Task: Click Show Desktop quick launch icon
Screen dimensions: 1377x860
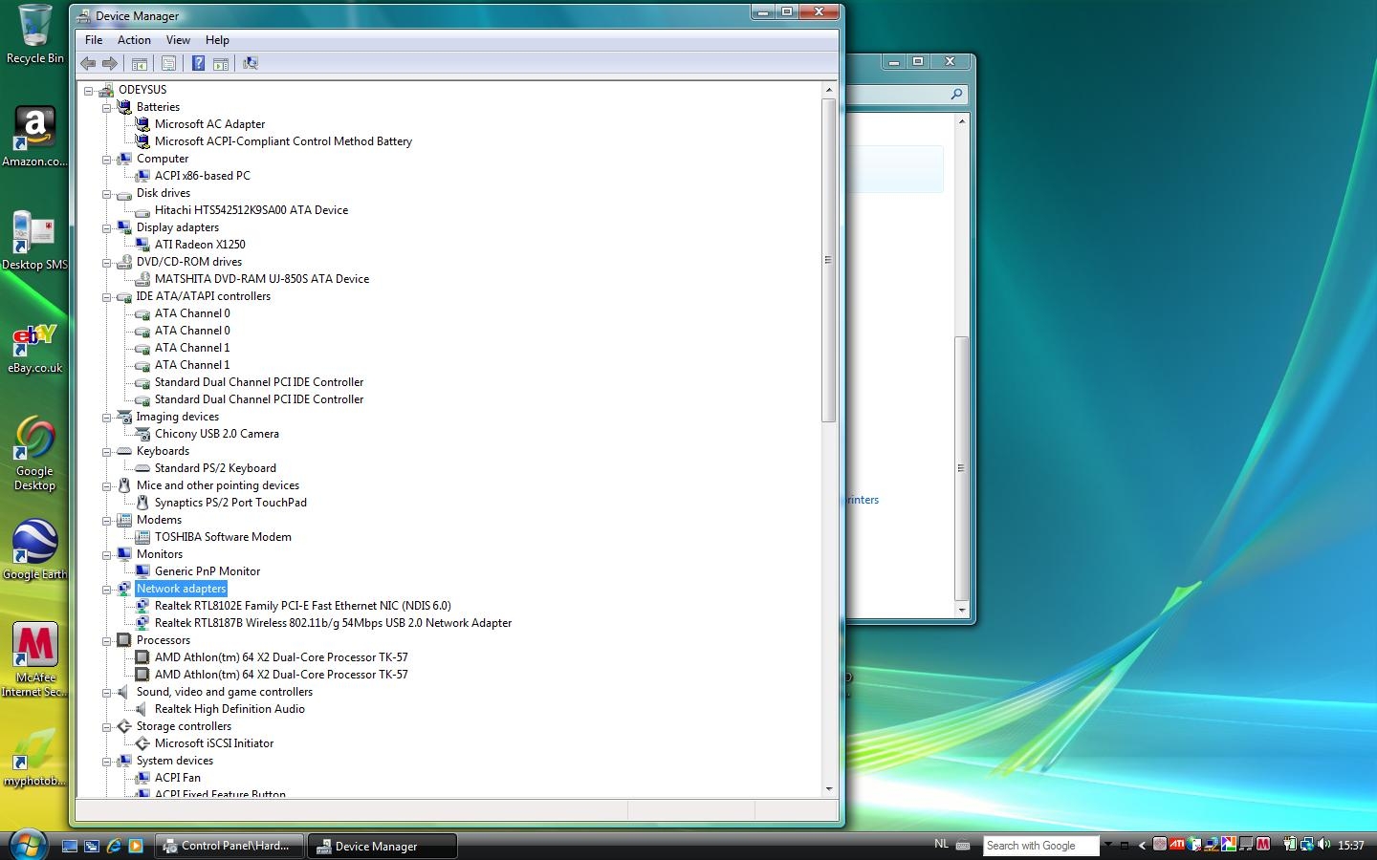Action: pyautogui.click(x=70, y=846)
